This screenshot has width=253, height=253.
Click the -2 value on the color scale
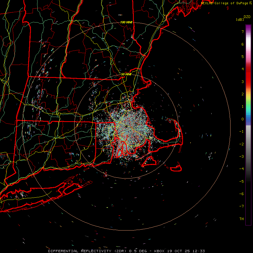tap(241, 144)
